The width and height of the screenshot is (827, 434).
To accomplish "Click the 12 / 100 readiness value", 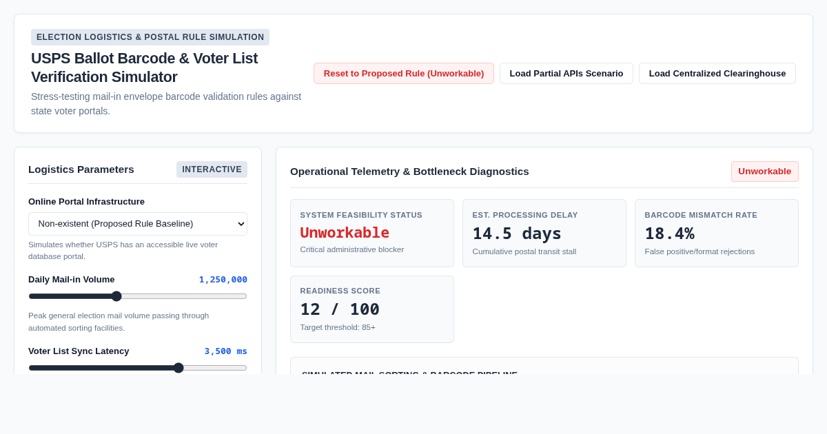I will point(340,309).
